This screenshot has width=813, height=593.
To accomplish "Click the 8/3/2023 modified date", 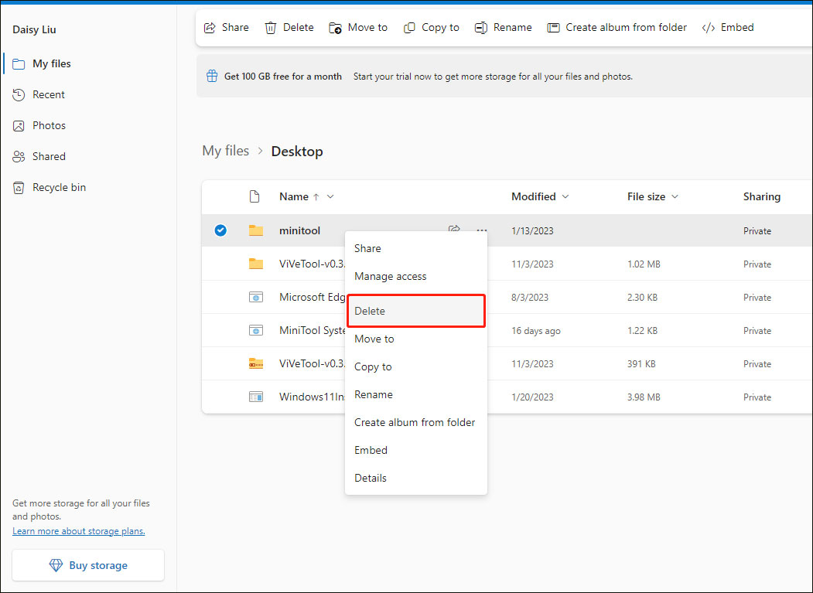I will [x=530, y=298].
